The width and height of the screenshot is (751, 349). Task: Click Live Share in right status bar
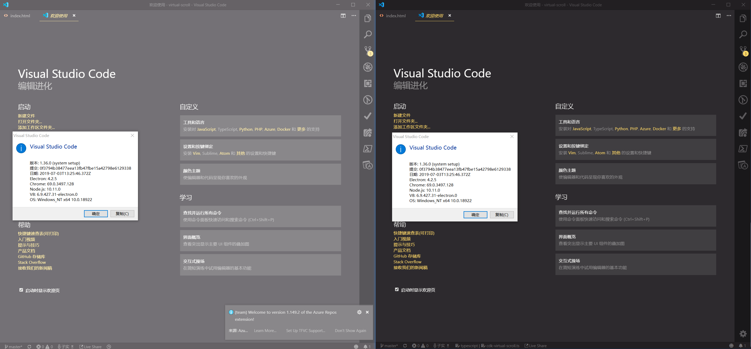click(x=536, y=346)
